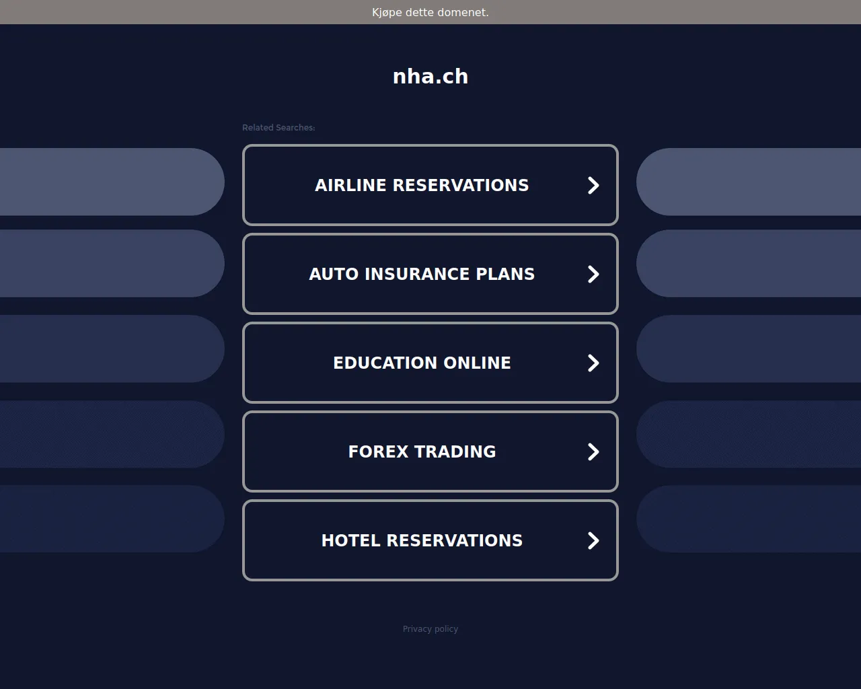Open the AUTO INSURANCE PLANS search link
The width and height of the screenshot is (861, 689).
tap(422, 274)
